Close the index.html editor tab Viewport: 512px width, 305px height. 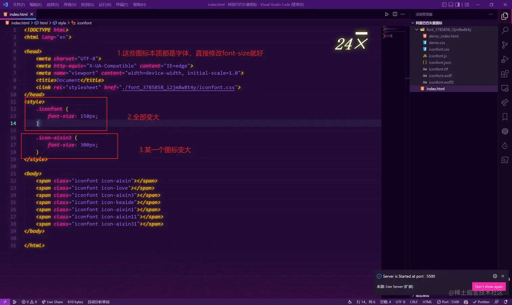coord(32,14)
